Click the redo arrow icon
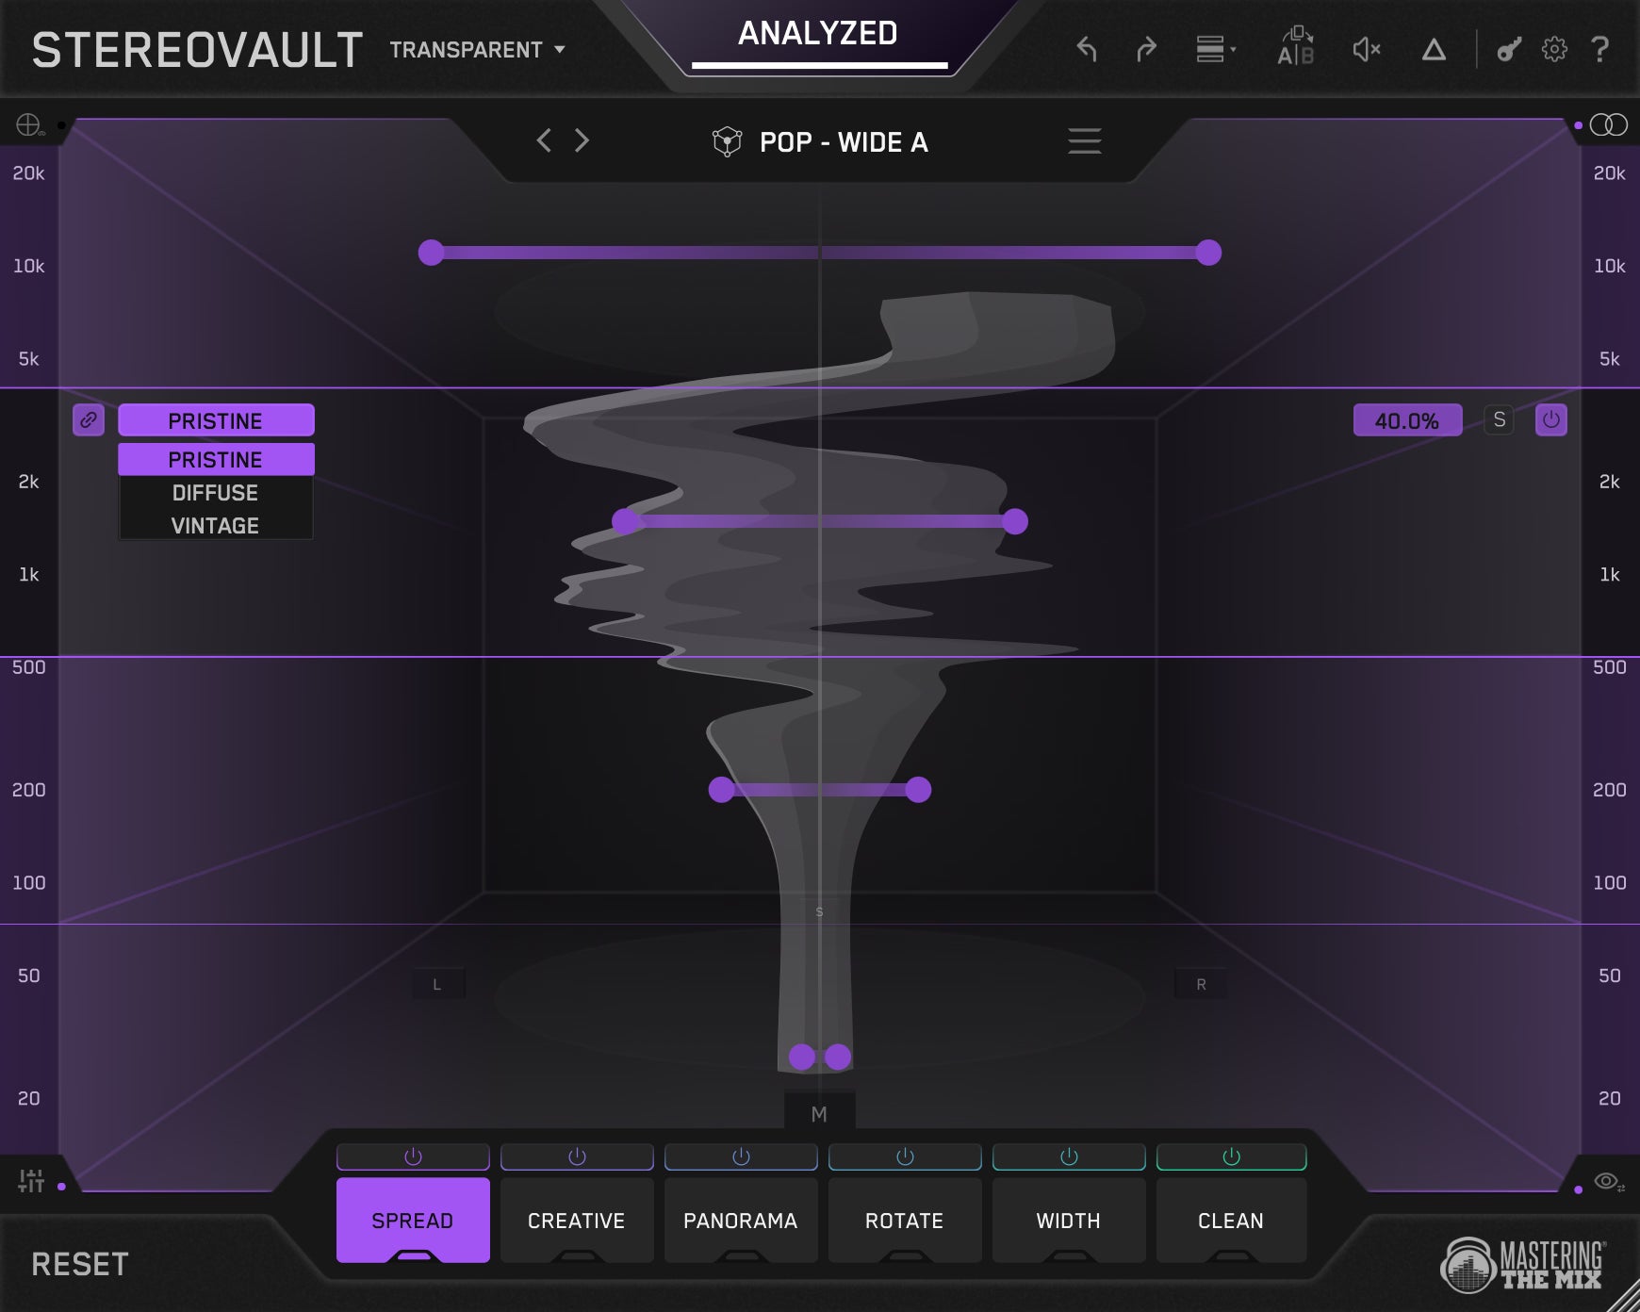 [x=1146, y=49]
